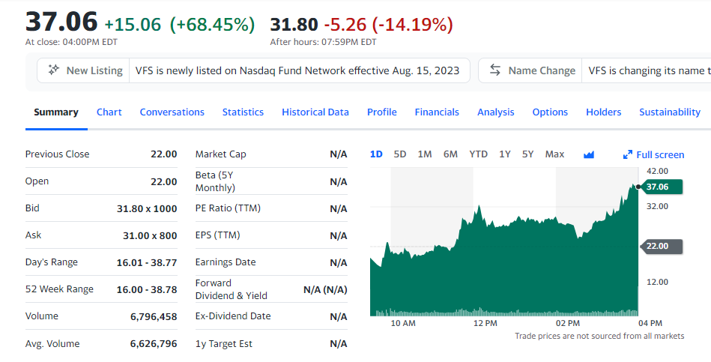Switch to the Historical Data tab

click(315, 112)
